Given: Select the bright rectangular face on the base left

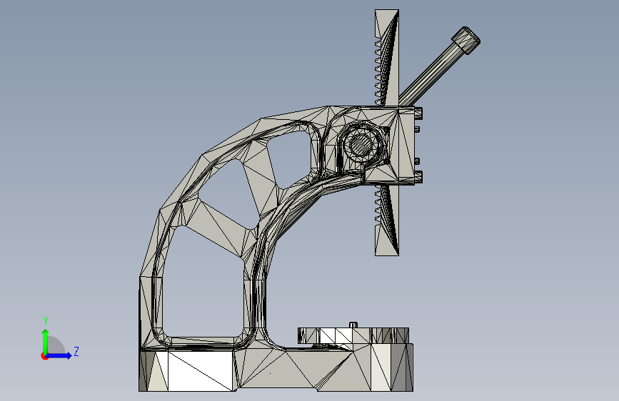Looking at the screenshot, I should tap(200, 371).
